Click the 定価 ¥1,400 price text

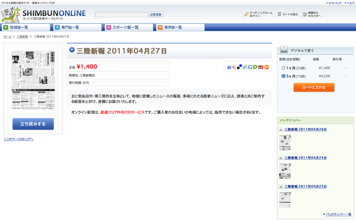click(x=83, y=67)
